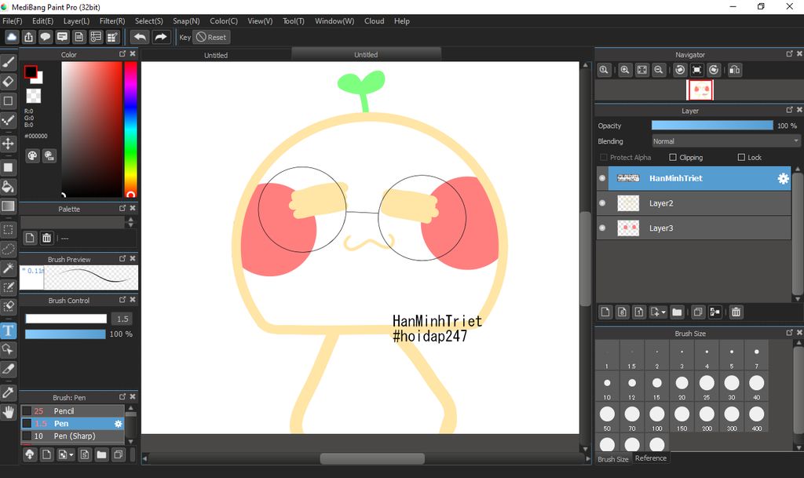The height and width of the screenshot is (478, 804).
Task: Zoom out using Navigator magnifier minus
Action: [x=659, y=70]
